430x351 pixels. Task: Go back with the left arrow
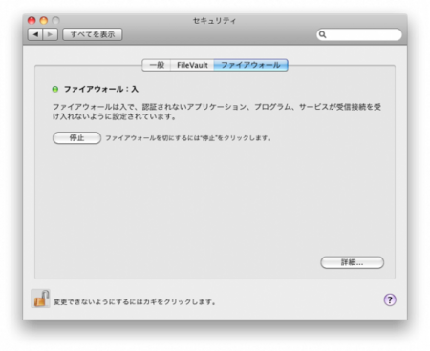coord(35,34)
